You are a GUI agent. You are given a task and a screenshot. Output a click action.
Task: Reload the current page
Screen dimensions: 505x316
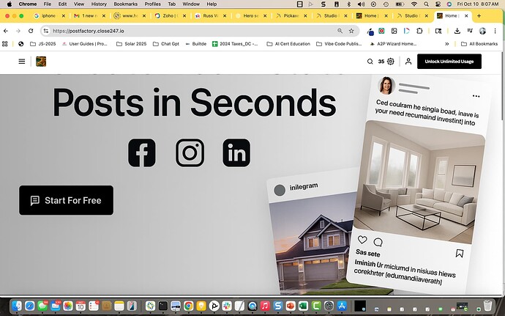[31, 31]
